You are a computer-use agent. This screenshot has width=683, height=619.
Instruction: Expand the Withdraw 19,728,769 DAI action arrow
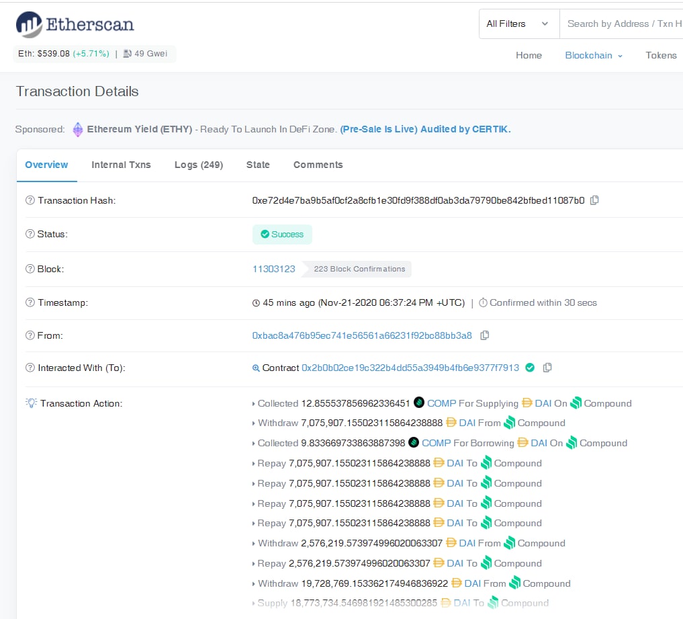(253, 584)
